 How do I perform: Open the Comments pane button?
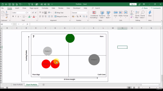156,8
